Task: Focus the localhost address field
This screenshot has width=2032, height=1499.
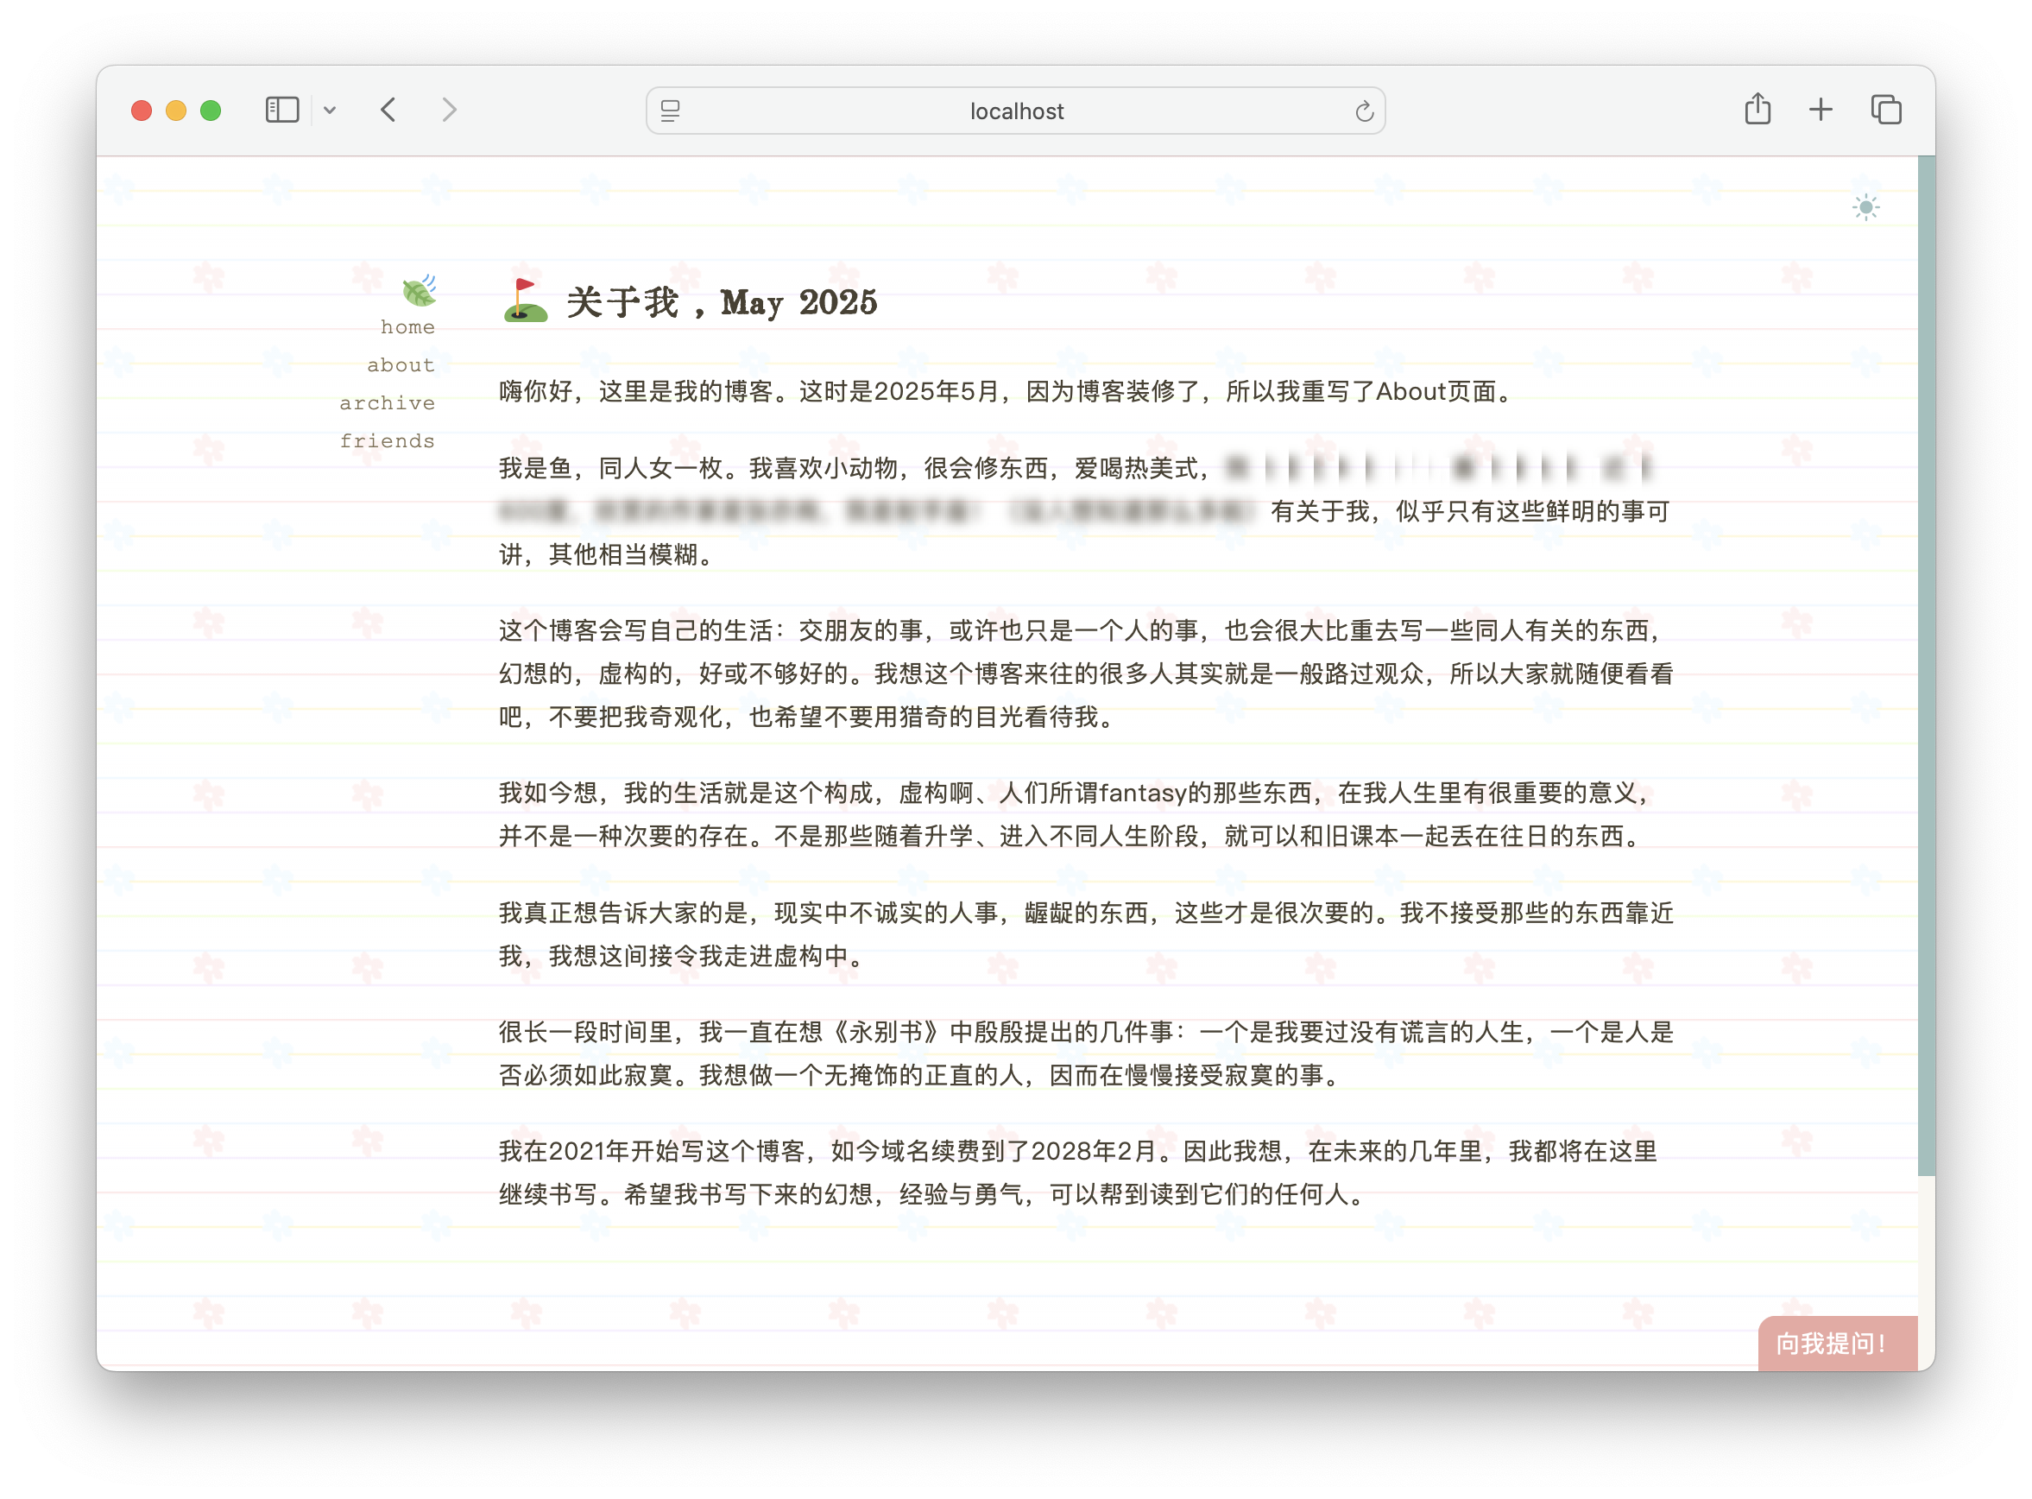Action: tap(1016, 111)
